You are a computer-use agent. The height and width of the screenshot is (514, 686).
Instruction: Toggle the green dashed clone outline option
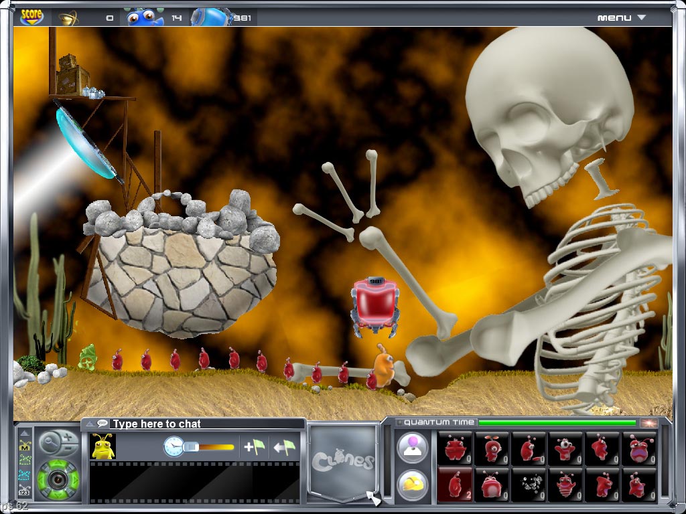(24, 460)
